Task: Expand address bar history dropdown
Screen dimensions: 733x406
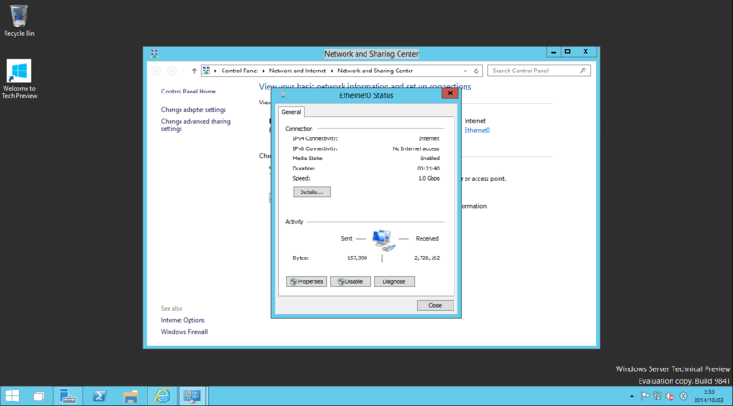Action: [x=465, y=71]
